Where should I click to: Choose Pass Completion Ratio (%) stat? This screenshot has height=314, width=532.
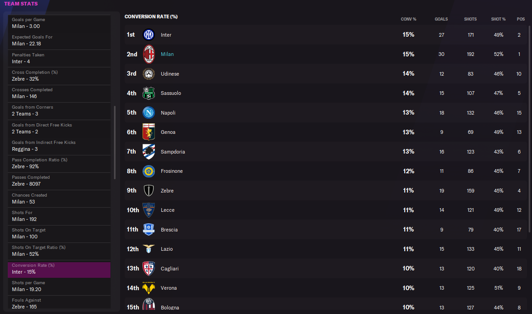59,163
